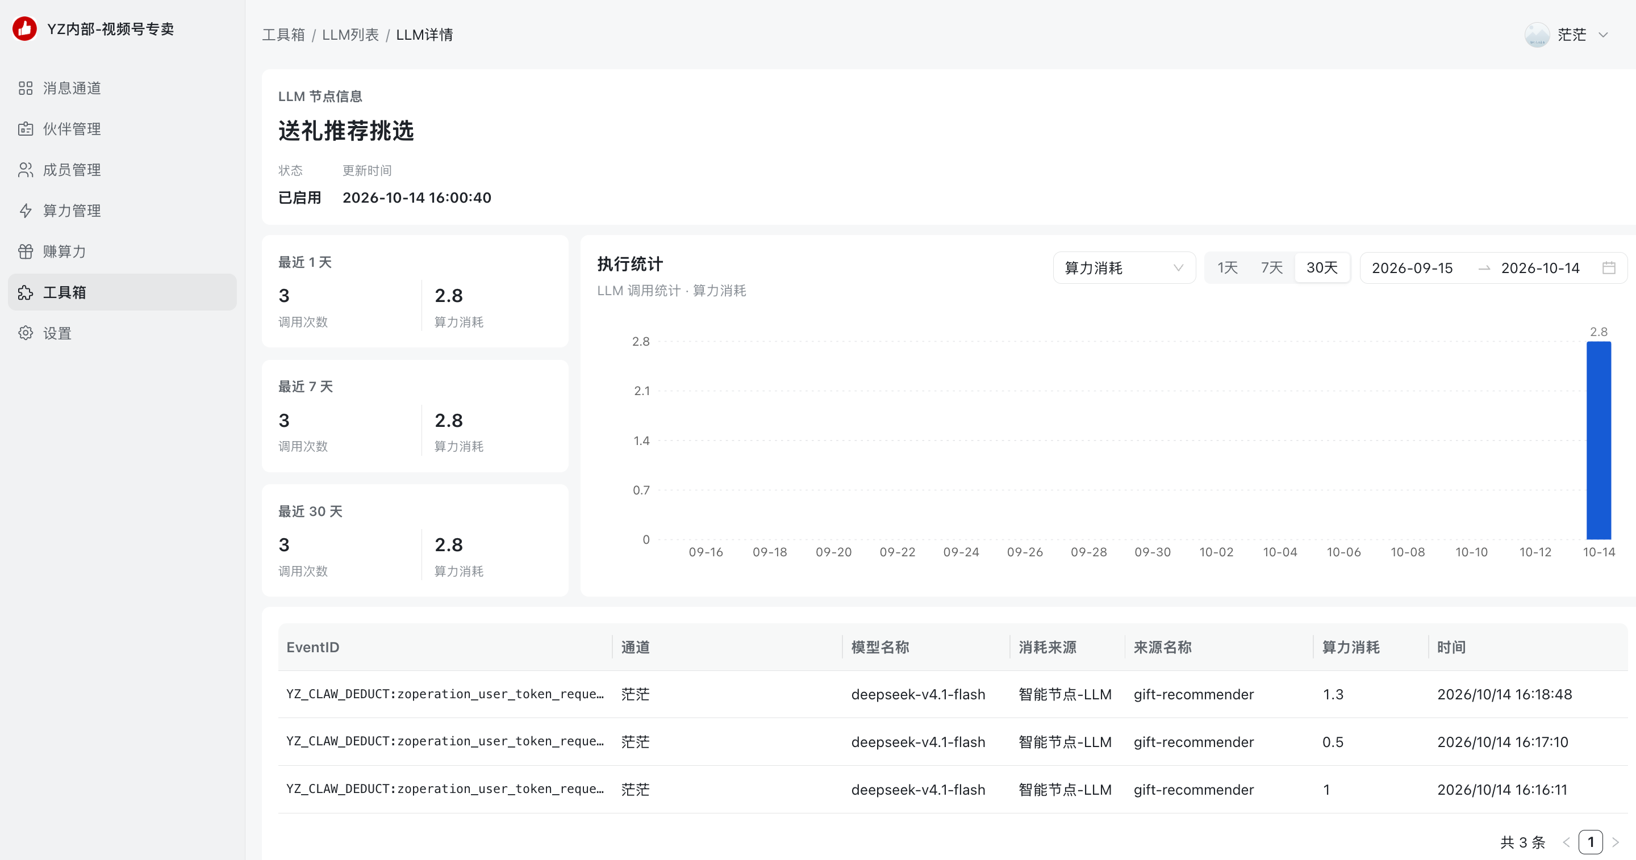Click the red thumbs-up app logo

(x=25, y=28)
